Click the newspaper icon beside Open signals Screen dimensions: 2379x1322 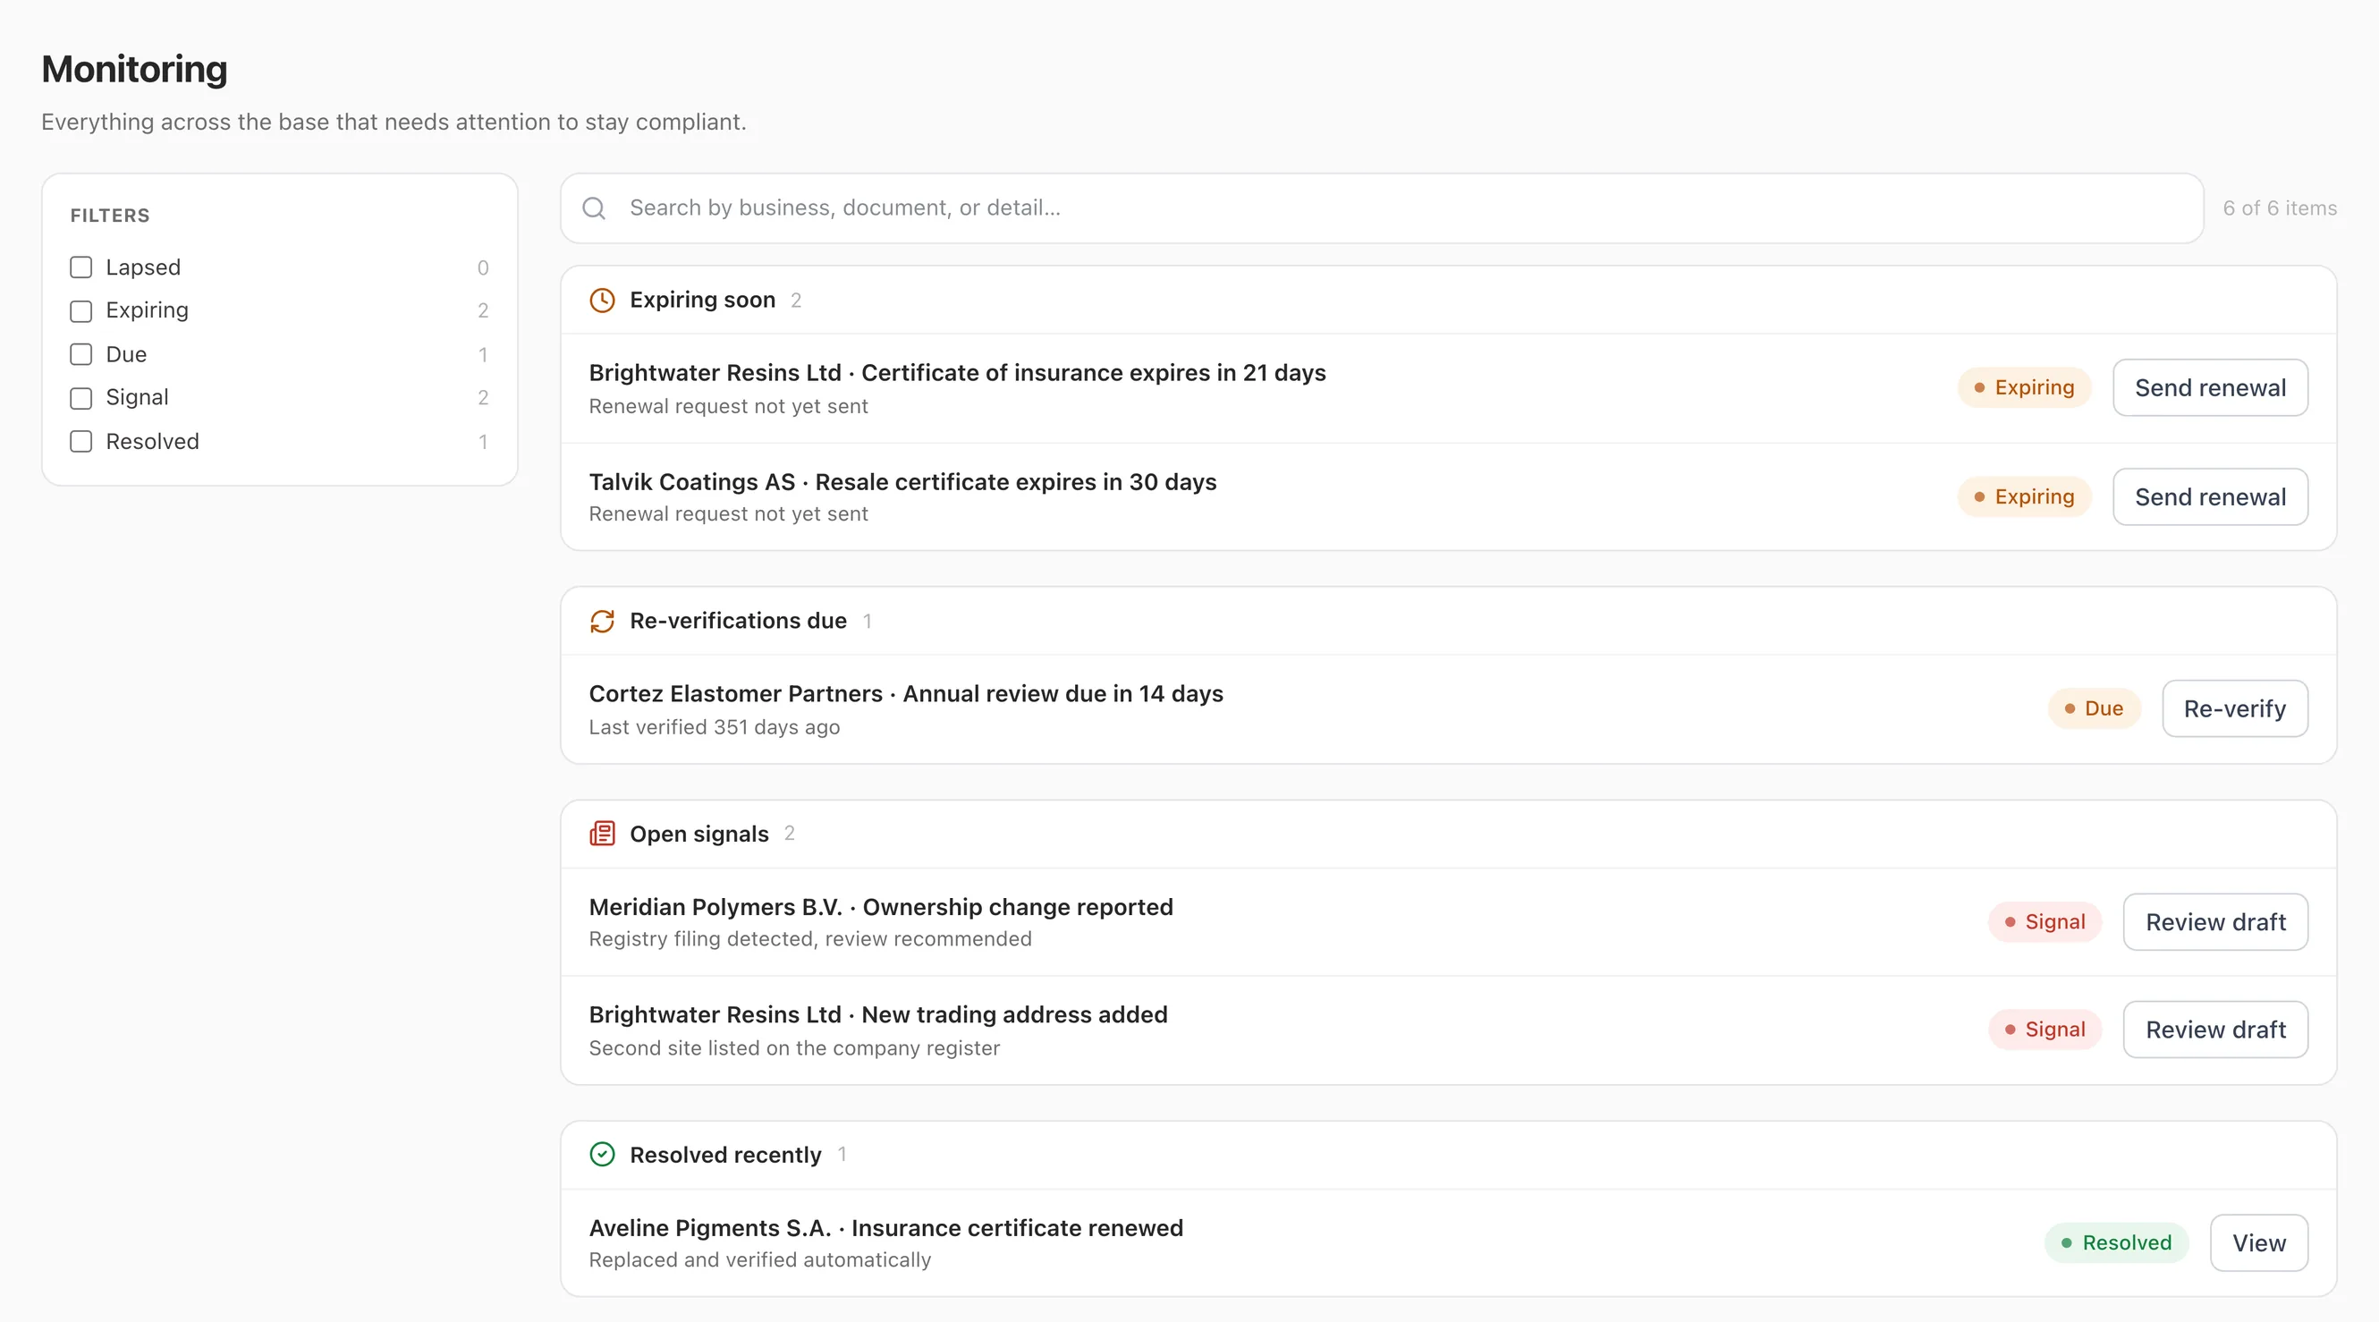pos(602,834)
